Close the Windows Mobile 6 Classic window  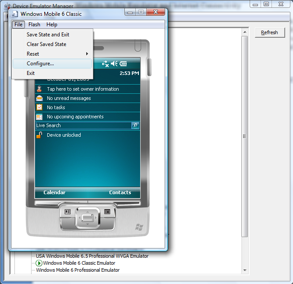(155, 12)
